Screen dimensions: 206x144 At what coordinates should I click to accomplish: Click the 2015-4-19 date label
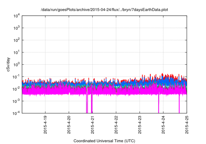click(45, 125)
